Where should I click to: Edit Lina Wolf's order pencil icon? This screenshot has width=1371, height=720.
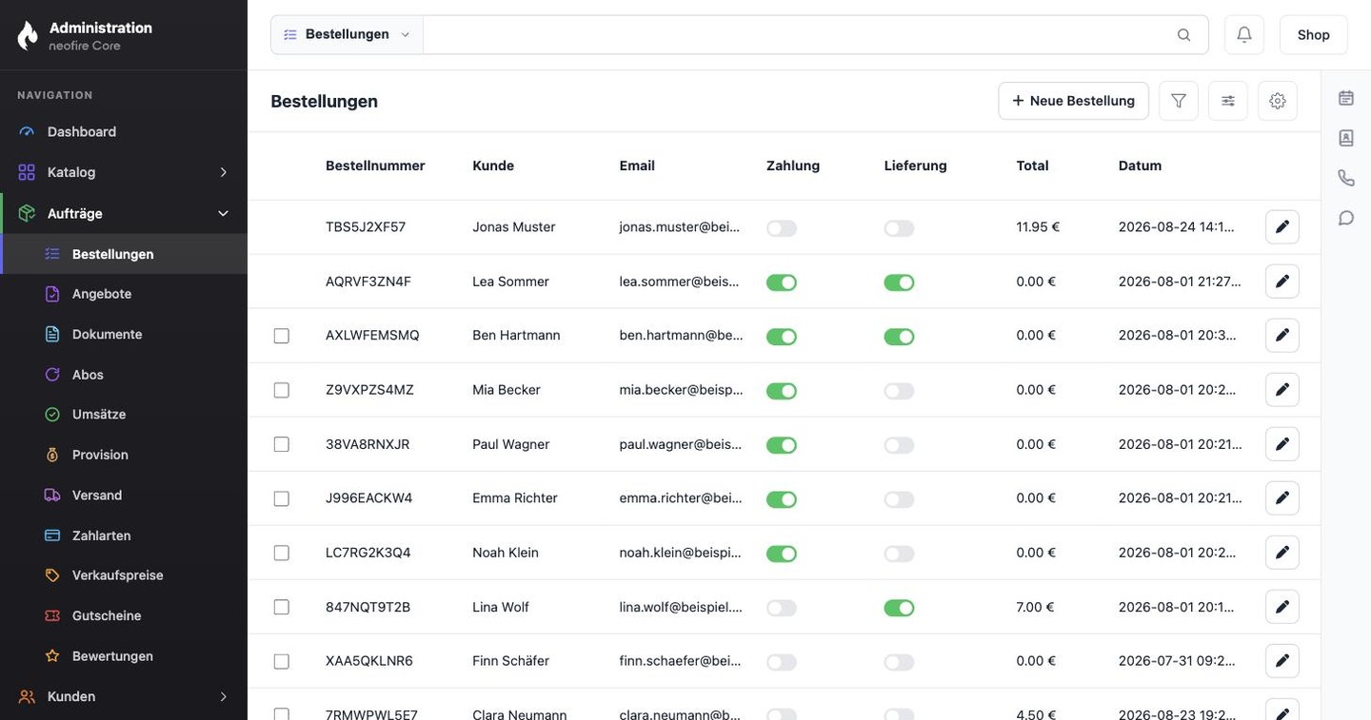pyautogui.click(x=1282, y=607)
